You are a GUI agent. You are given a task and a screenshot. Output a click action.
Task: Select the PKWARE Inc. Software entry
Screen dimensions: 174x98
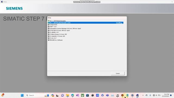coord(56,40)
